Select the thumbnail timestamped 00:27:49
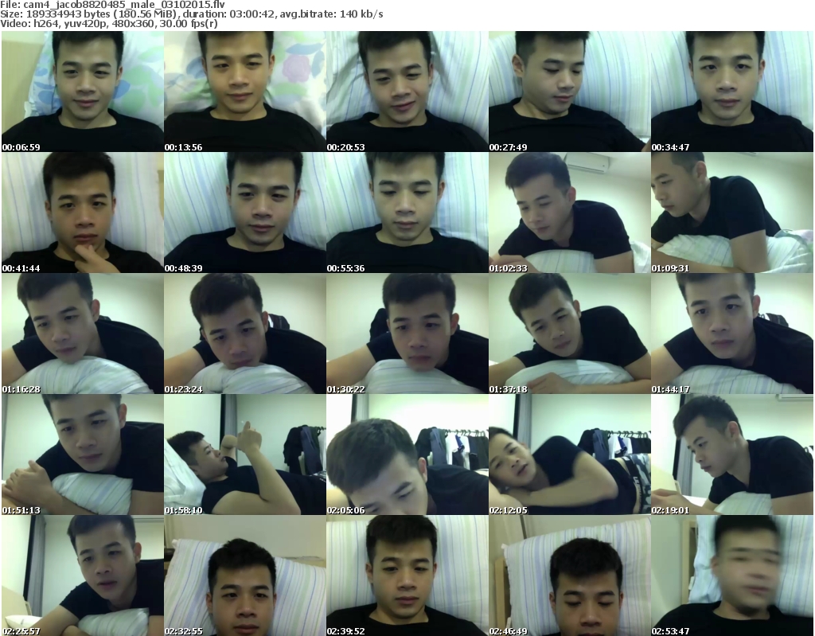The width and height of the screenshot is (815, 636). [x=570, y=92]
